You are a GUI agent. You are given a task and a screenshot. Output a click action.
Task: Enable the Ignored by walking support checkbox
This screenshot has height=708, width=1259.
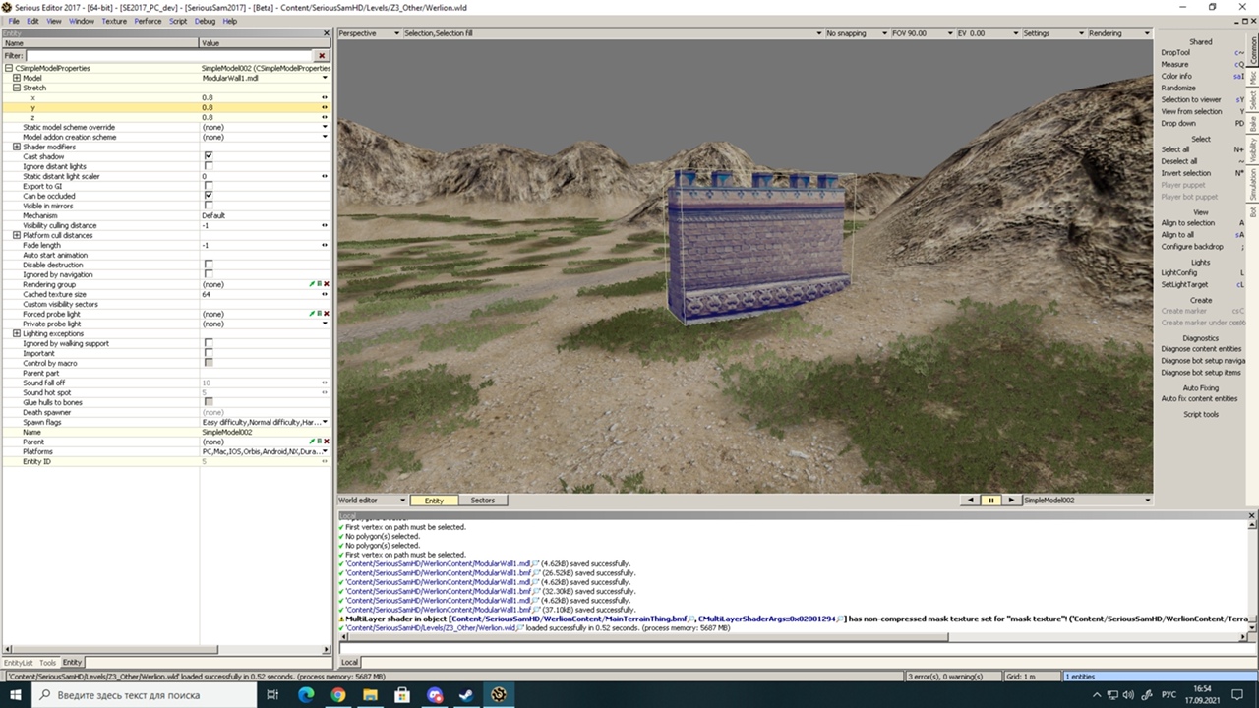209,343
